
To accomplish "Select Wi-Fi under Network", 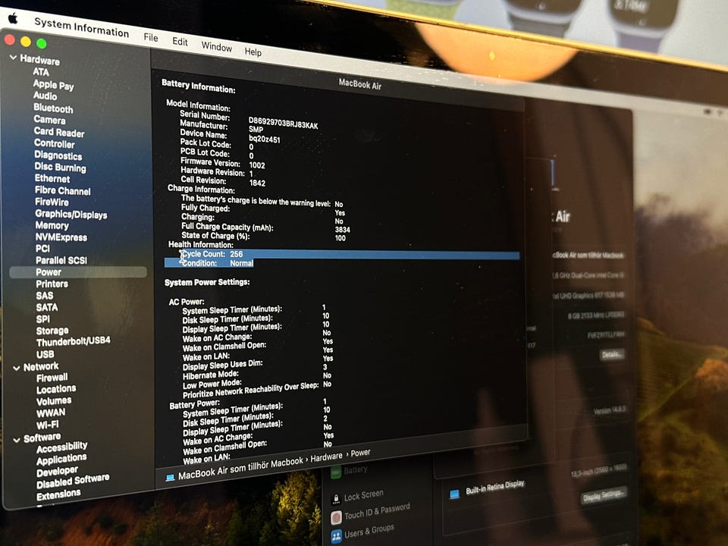I will click(48, 425).
